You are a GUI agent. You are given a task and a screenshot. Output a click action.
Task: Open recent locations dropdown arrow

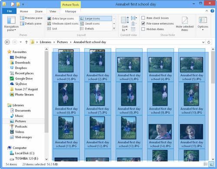tap(21, 42)
